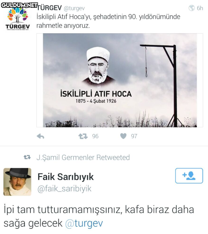This screenshot has width=208, height=234.
Task: Follow Faik Sarıbıyık with add-user button
Action: [x=189, y=176]
